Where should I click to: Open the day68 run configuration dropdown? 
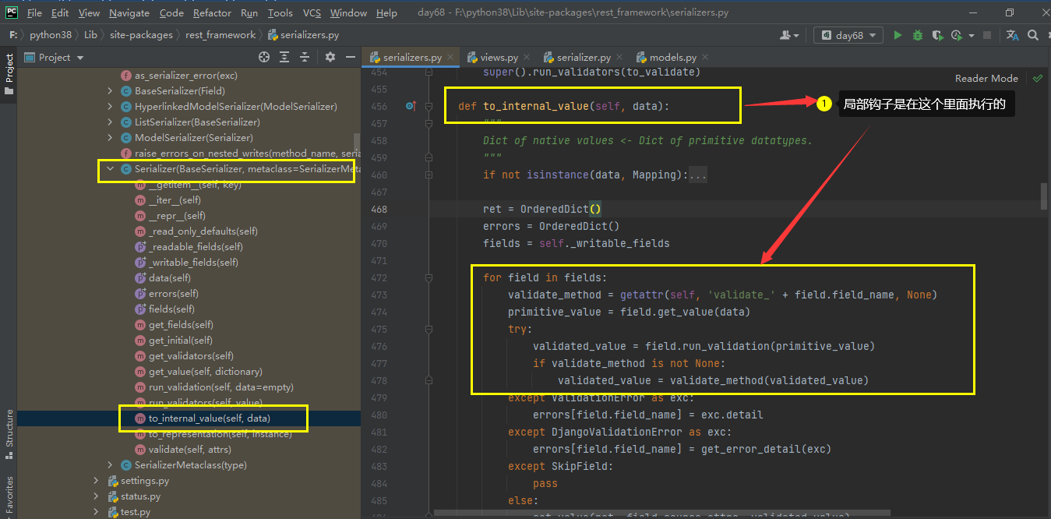point(848,35)
